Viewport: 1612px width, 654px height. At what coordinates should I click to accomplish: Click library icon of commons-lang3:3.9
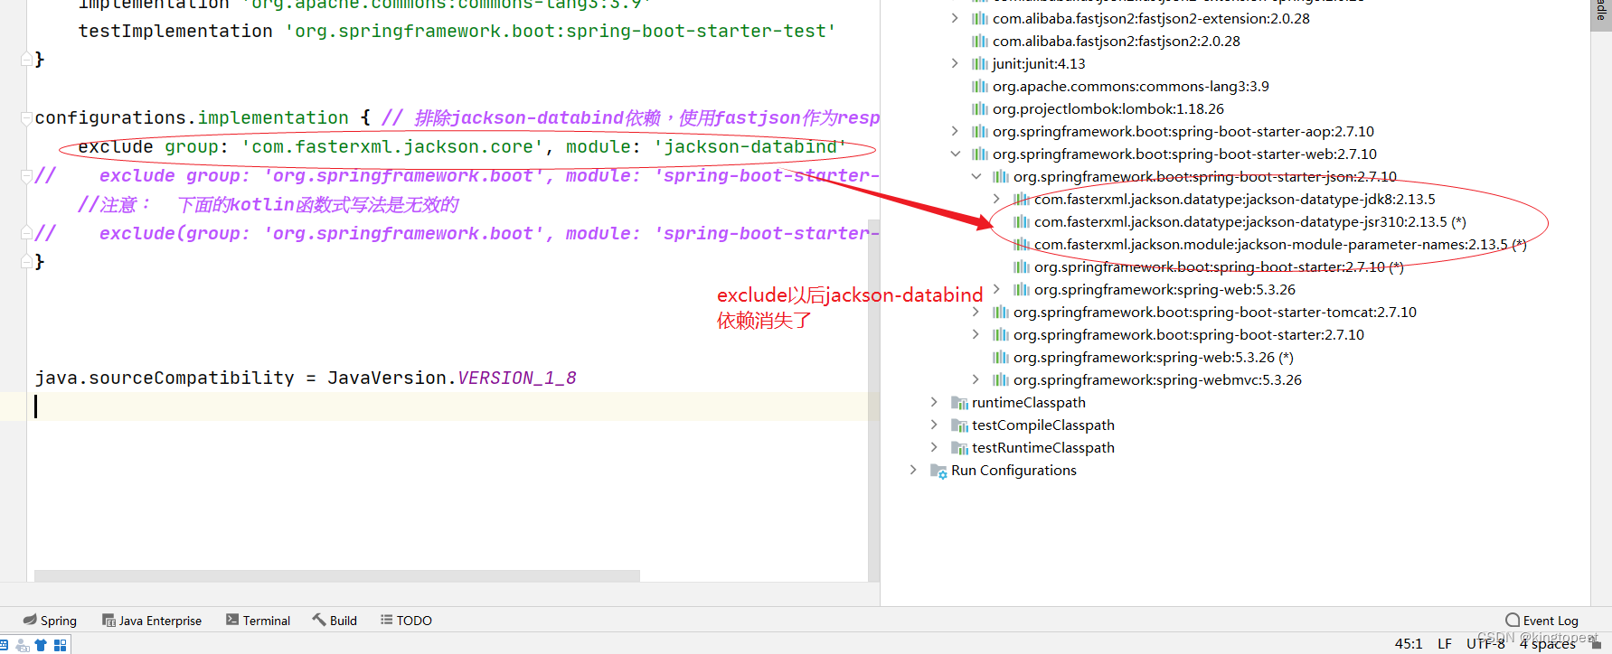[979, 86]
